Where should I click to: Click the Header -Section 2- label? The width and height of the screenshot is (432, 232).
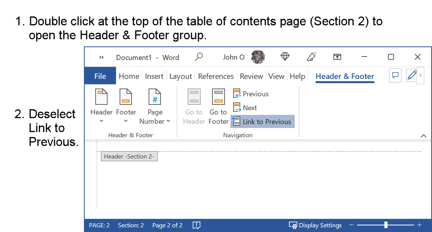129,156
